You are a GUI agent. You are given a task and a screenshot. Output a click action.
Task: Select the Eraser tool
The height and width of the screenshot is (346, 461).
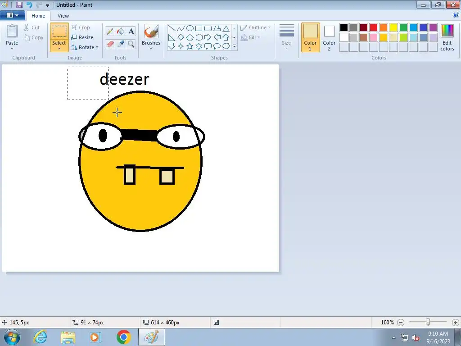tap(110, 44)
